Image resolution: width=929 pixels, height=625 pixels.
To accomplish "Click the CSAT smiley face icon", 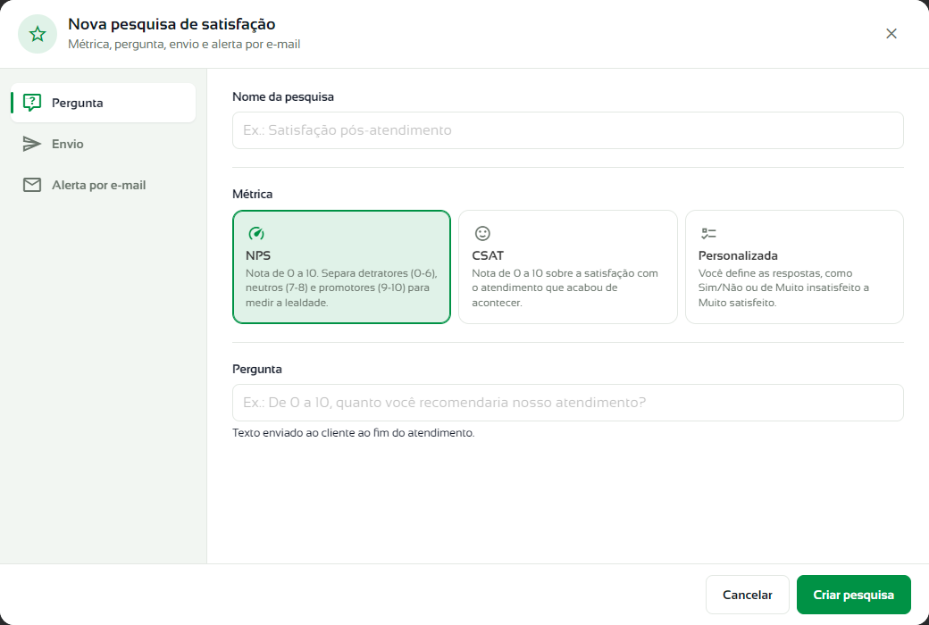I will click(482, 233).
